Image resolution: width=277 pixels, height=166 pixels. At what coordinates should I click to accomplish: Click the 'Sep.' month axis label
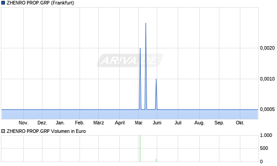pos(219,123)
